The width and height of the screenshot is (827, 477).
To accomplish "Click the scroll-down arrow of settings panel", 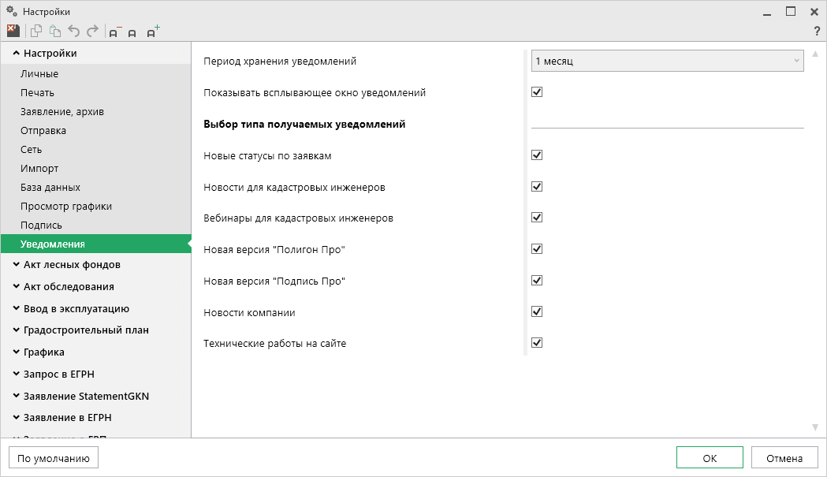I will point(815,427).
